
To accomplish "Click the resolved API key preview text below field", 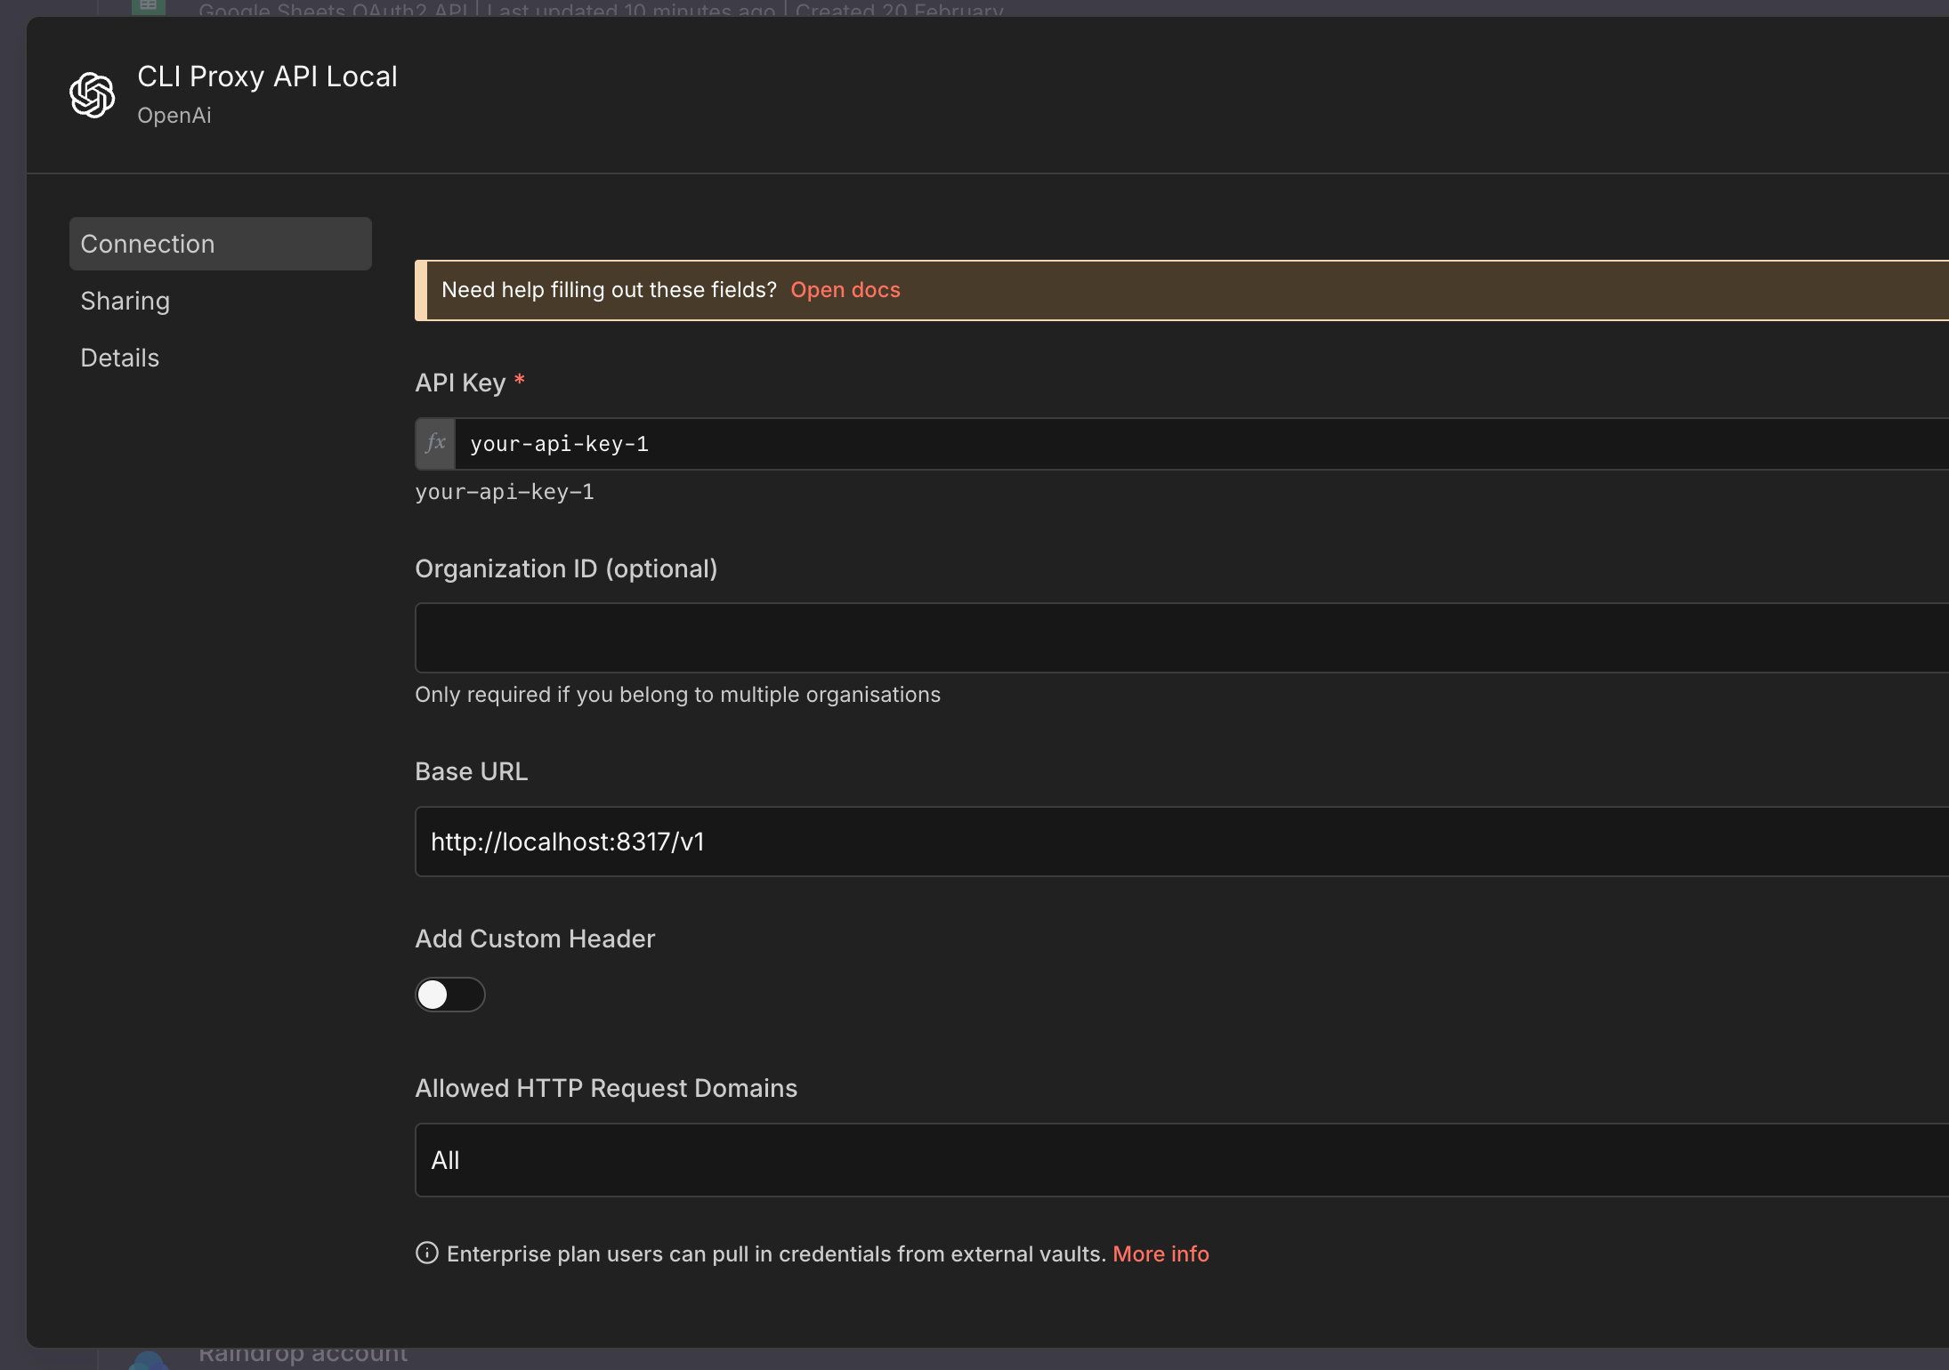I will (x=505, y=492).
